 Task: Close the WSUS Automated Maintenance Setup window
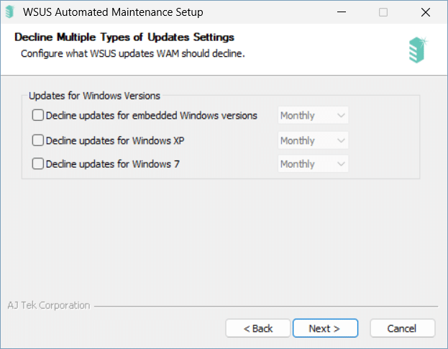426,12
